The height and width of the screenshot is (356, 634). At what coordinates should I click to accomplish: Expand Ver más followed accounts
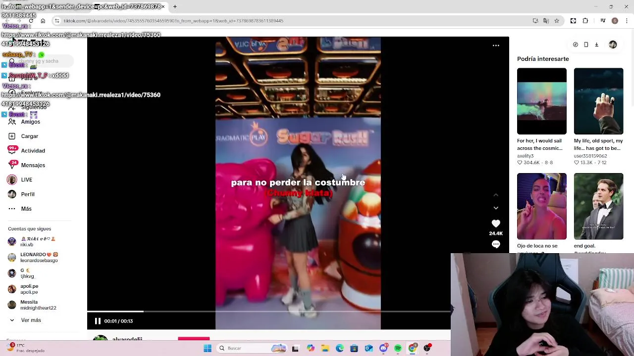[25, 320]
